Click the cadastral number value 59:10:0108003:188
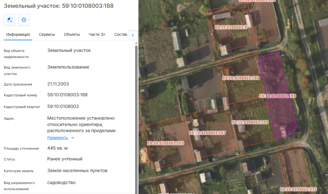Viewport: 328px width, 194px height. pos(67,95)
